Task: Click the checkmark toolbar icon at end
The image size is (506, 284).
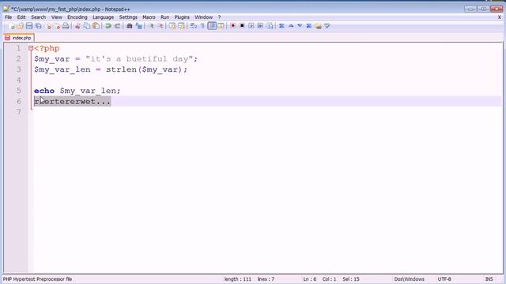Action: (x=327, y=26)
